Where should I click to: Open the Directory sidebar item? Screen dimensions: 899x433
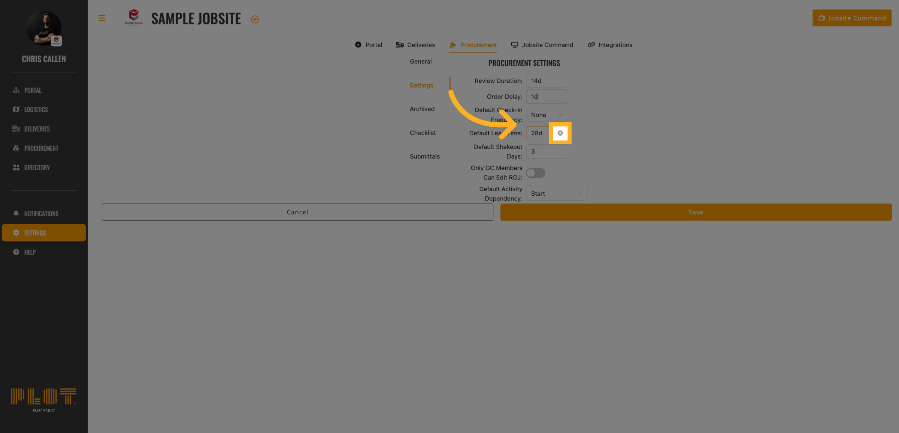pyautogui.click(x=36, y=168)
